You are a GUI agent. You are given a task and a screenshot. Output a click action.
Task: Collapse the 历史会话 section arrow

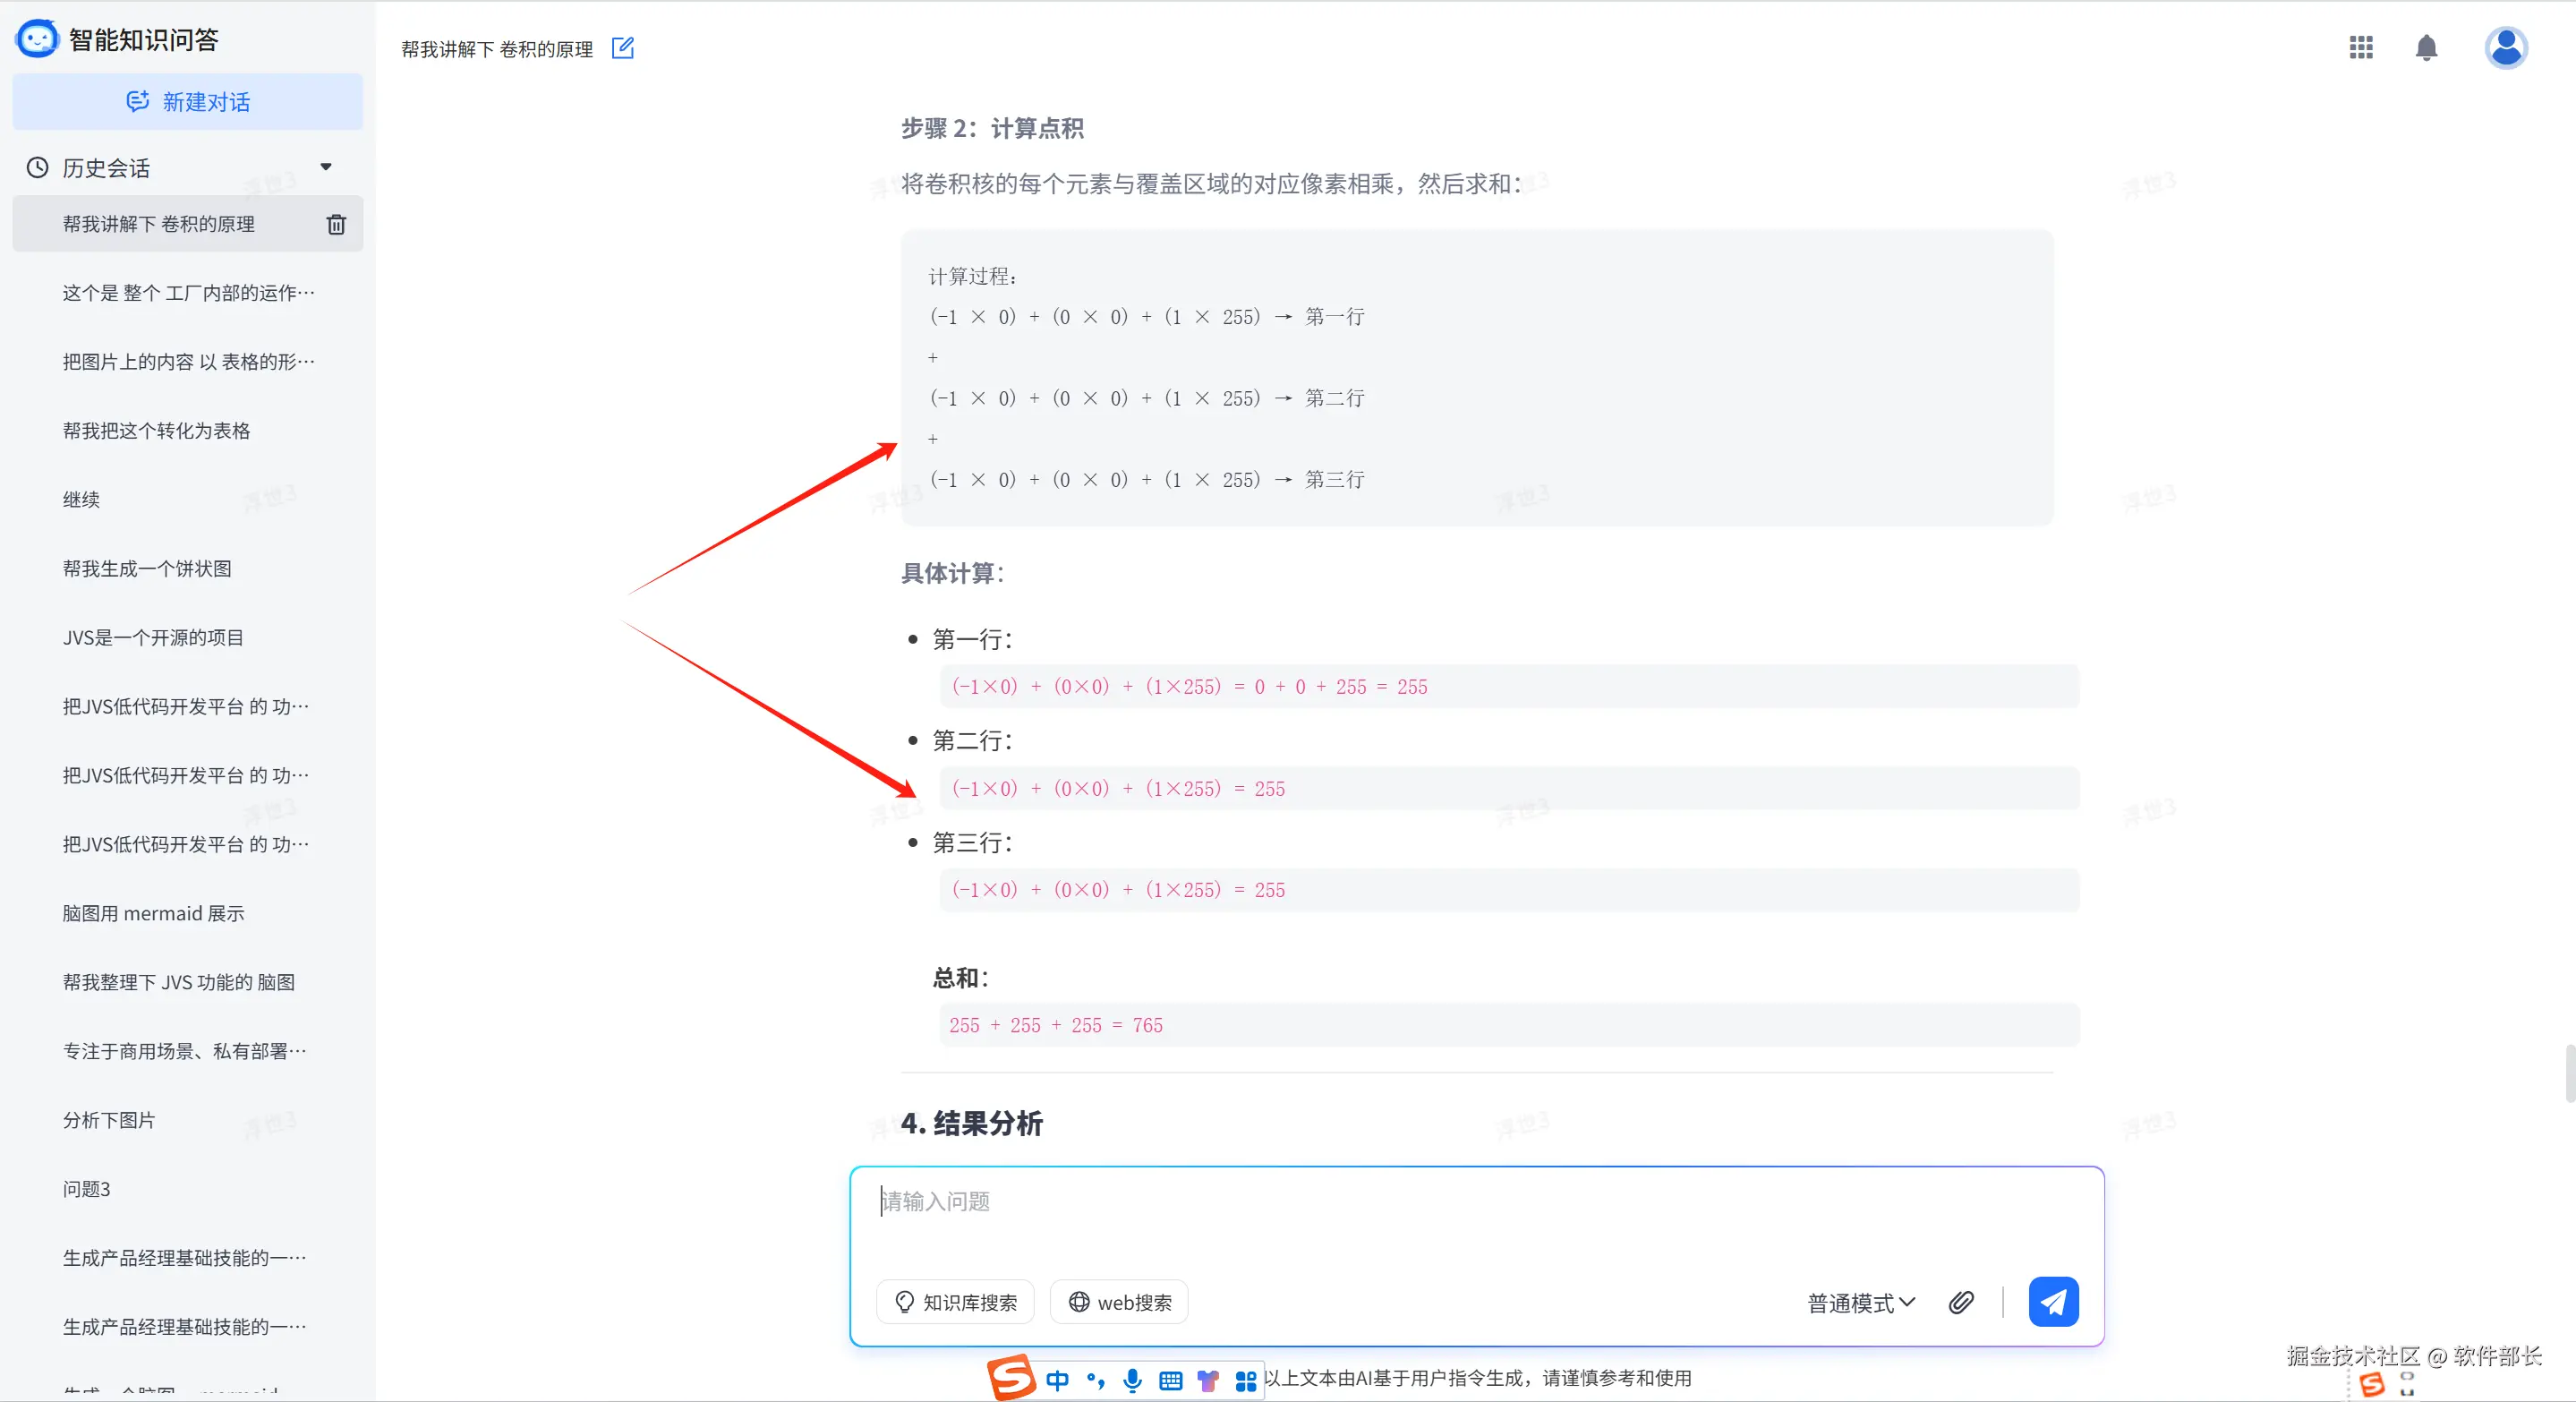point(326,167)
